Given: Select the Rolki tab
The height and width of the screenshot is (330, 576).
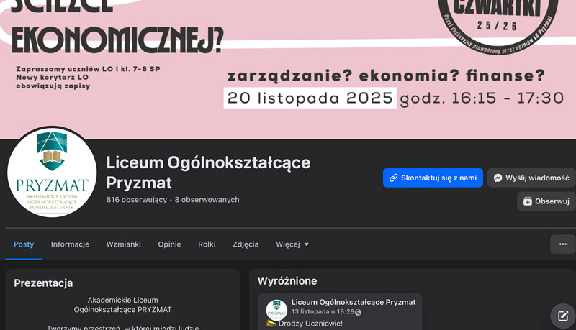Looking at the screenshot, I should tap(207, 244).
